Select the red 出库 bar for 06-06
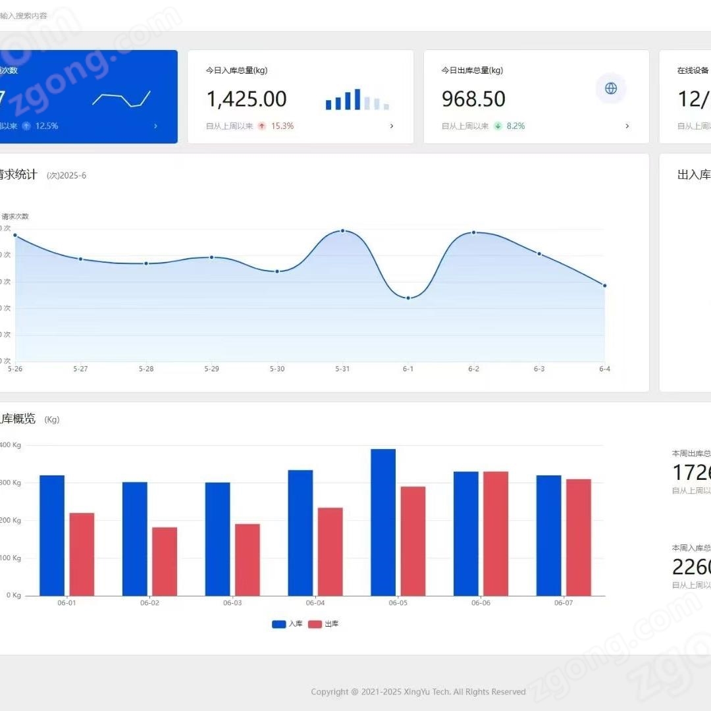Image resolution: width=711 pixels, height=711 pixels. pos(496,533)
